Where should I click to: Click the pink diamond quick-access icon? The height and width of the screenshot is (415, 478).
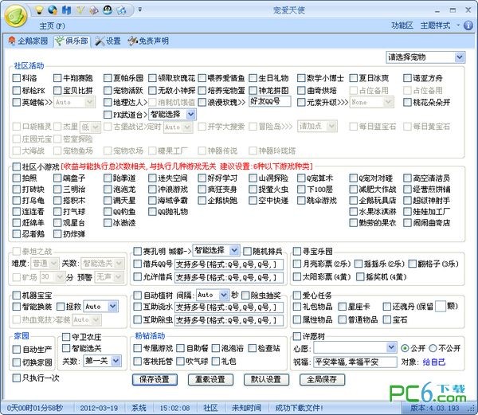click(x=93, y=10)
